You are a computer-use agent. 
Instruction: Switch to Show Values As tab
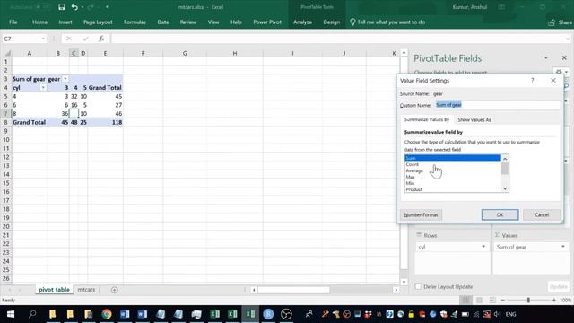coord(474,119)
